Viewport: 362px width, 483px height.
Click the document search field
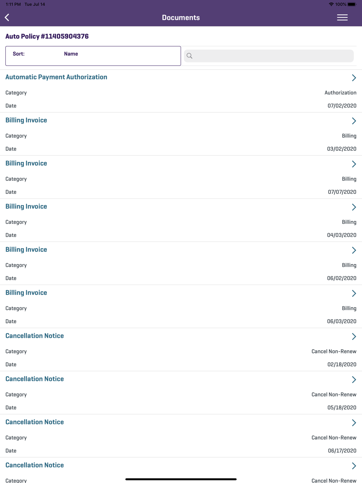click(273, 56)
